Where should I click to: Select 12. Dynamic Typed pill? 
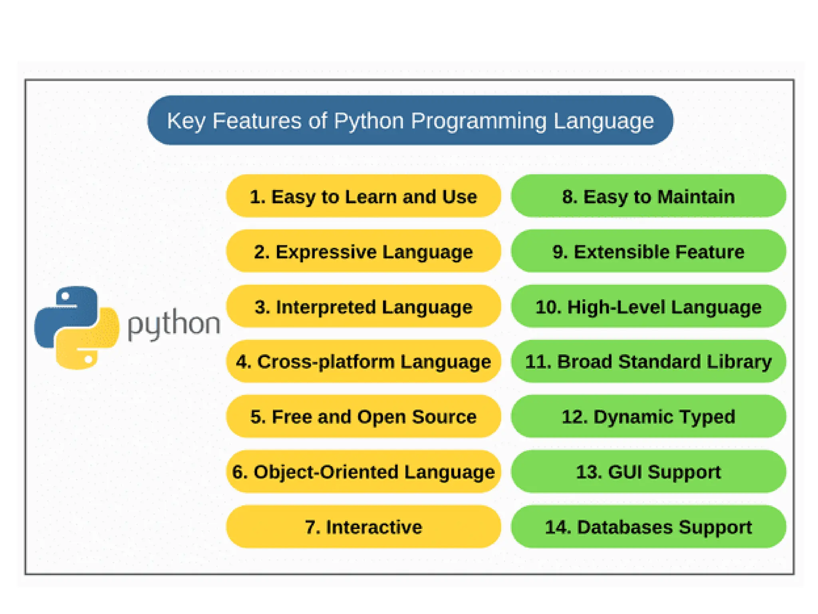(648, 417)
